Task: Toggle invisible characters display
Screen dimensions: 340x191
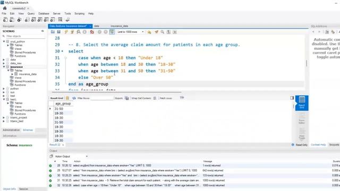Action: coord(168,32)
